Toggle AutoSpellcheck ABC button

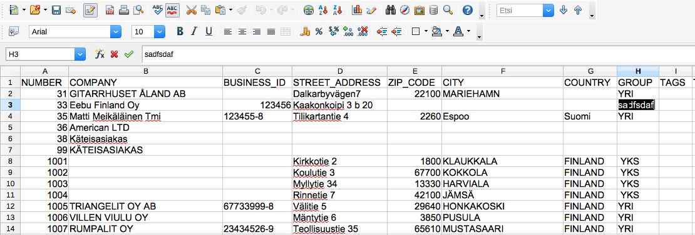(x=172, y=10)
